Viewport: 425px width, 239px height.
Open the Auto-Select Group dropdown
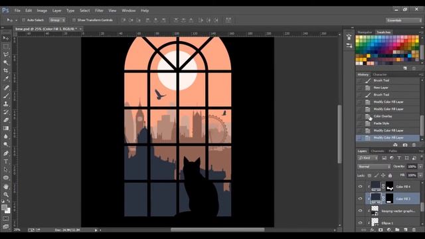pyautogui.click(x=57, y=20)
